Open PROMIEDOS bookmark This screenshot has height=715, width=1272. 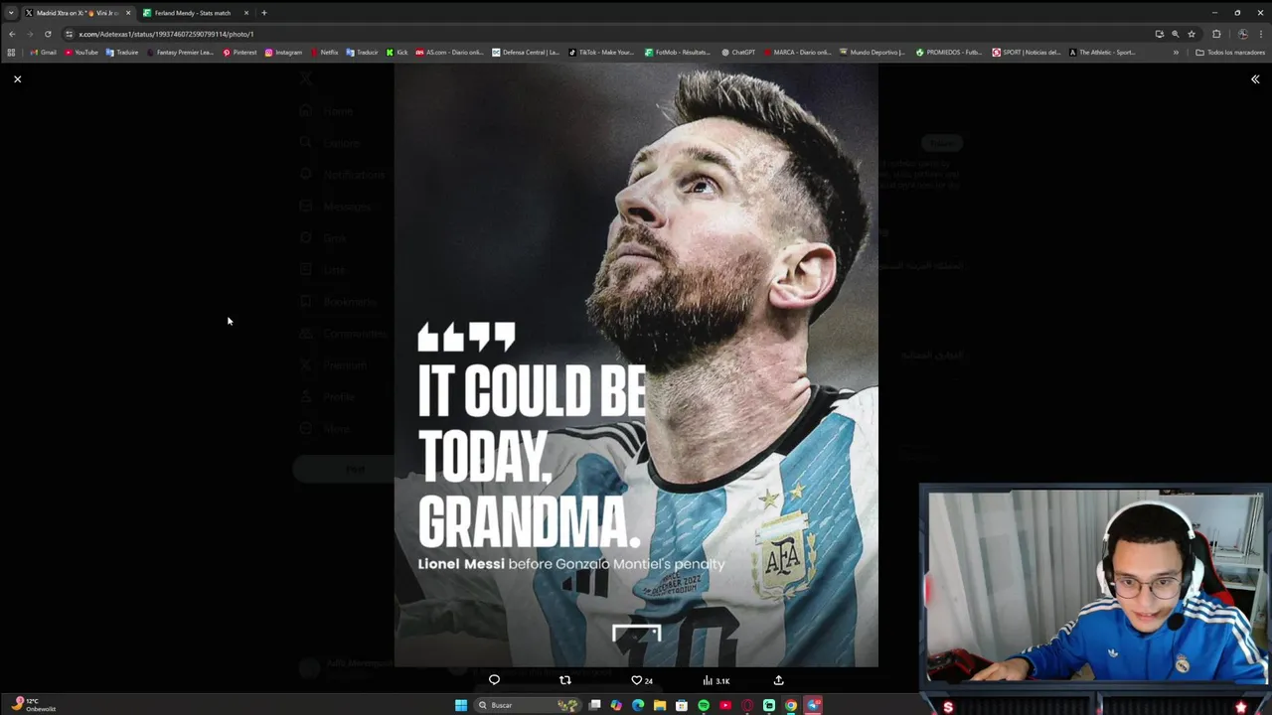click(948, 53)
